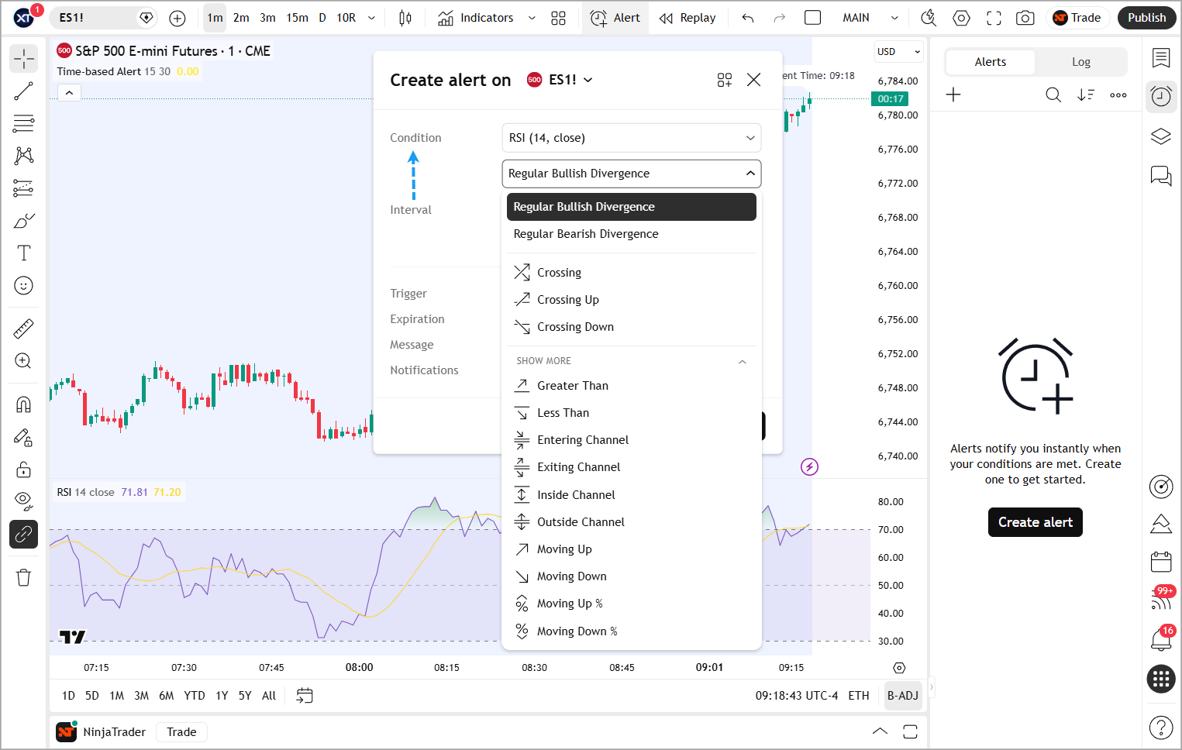Click the magnet mode icon

pos(23,404)
